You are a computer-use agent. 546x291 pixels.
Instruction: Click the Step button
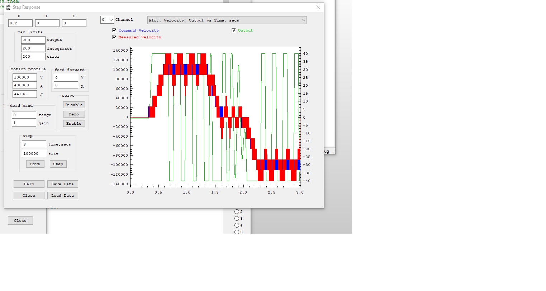(58, 164)
